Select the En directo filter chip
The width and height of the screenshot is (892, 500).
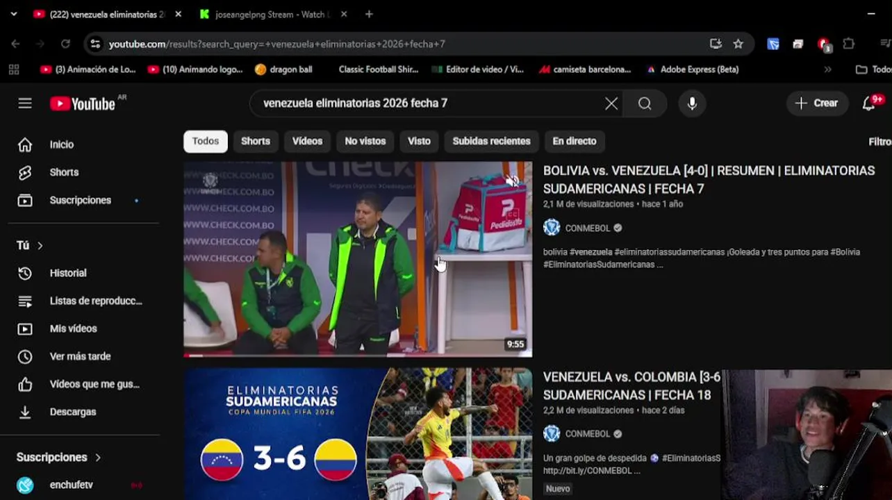tap(575, 141)
